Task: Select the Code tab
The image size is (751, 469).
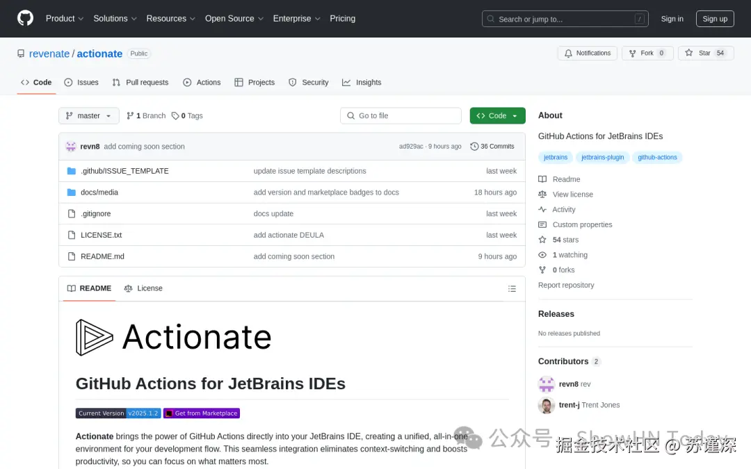Action: point(36,82)
